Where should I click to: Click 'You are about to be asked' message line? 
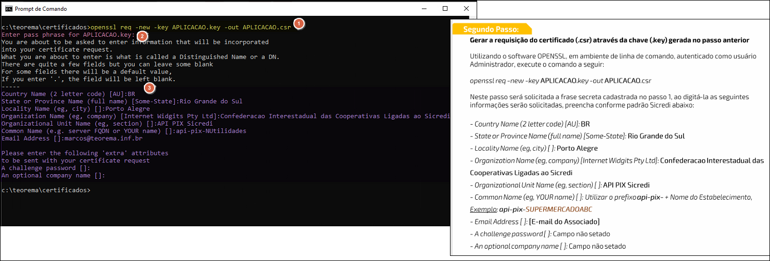point(135,42)
